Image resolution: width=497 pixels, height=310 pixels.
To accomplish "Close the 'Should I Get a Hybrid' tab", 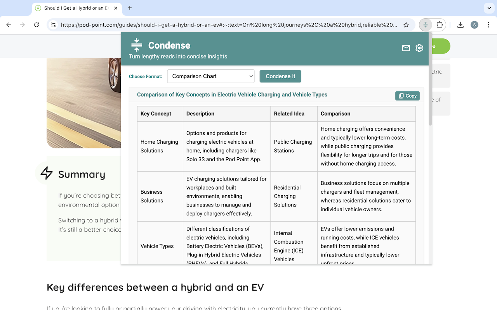I will [116, 8].
